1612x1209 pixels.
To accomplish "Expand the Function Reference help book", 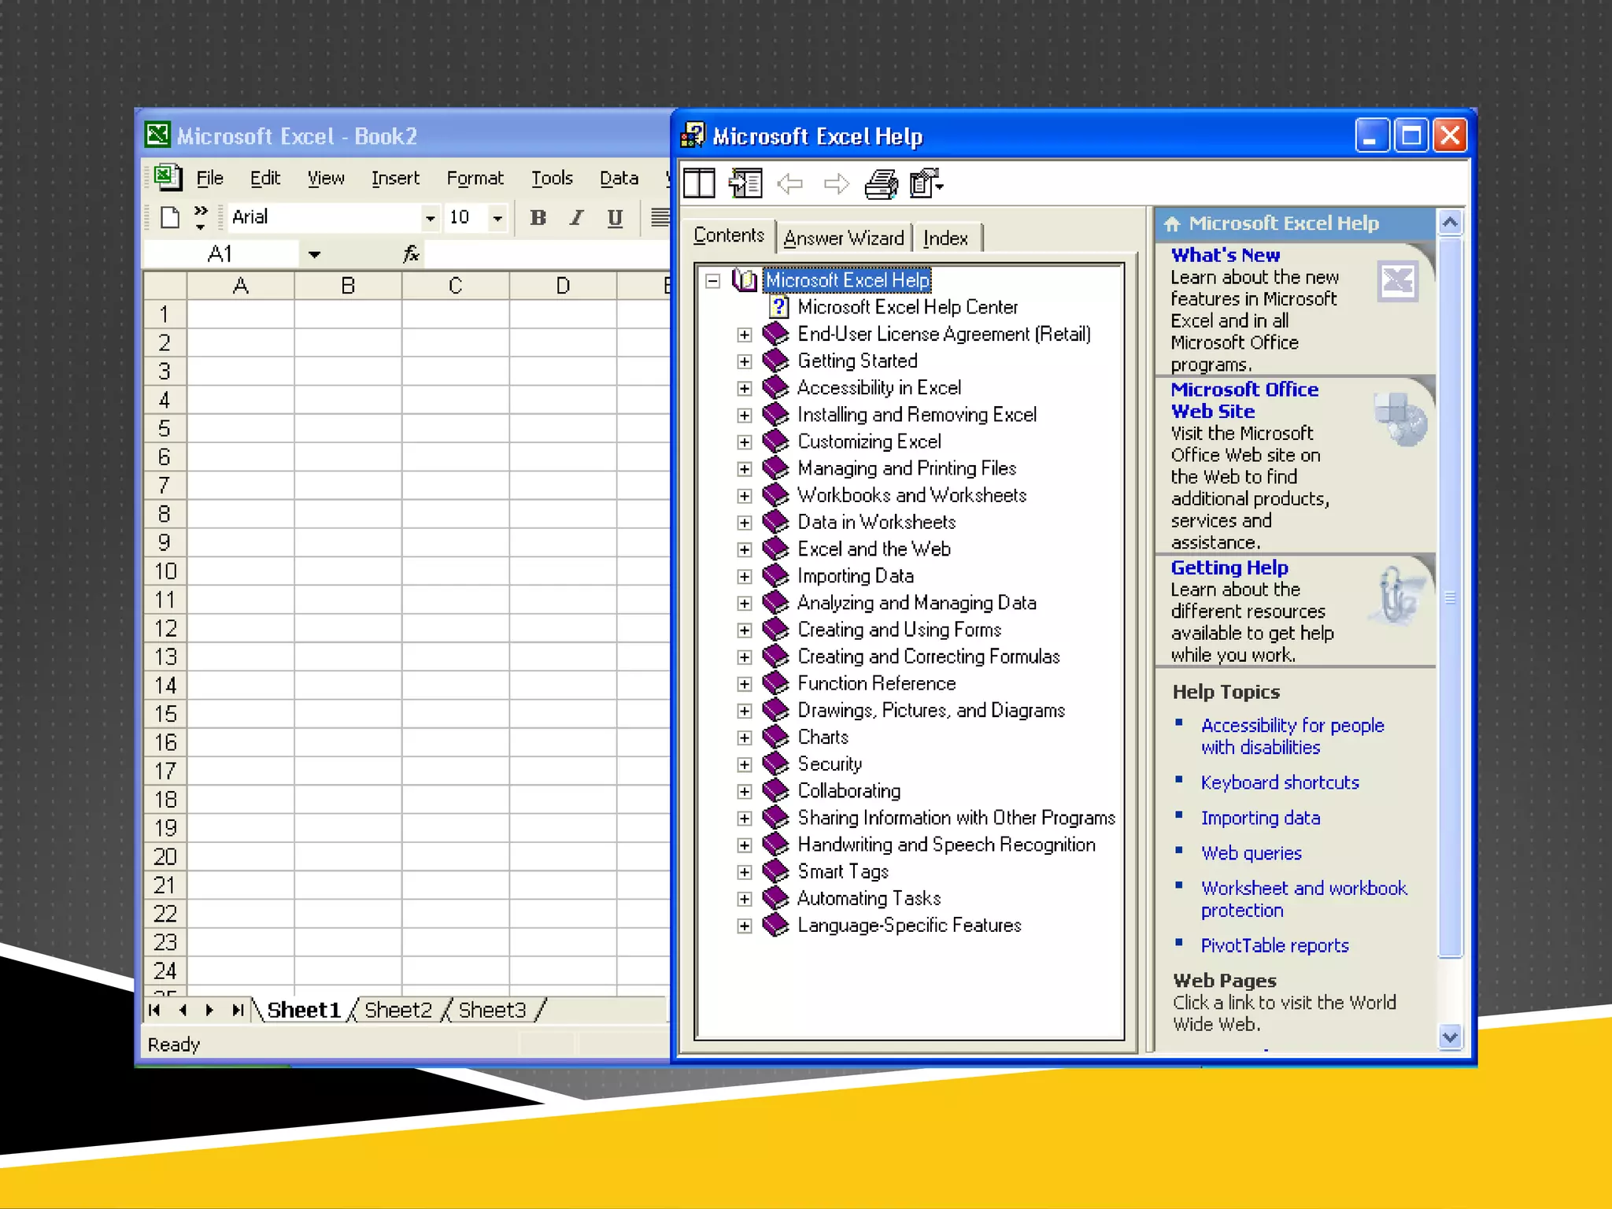I will [x=744, y=684].
